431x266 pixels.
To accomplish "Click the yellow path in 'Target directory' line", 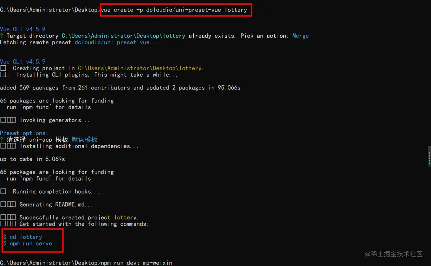I will point(124,36).
